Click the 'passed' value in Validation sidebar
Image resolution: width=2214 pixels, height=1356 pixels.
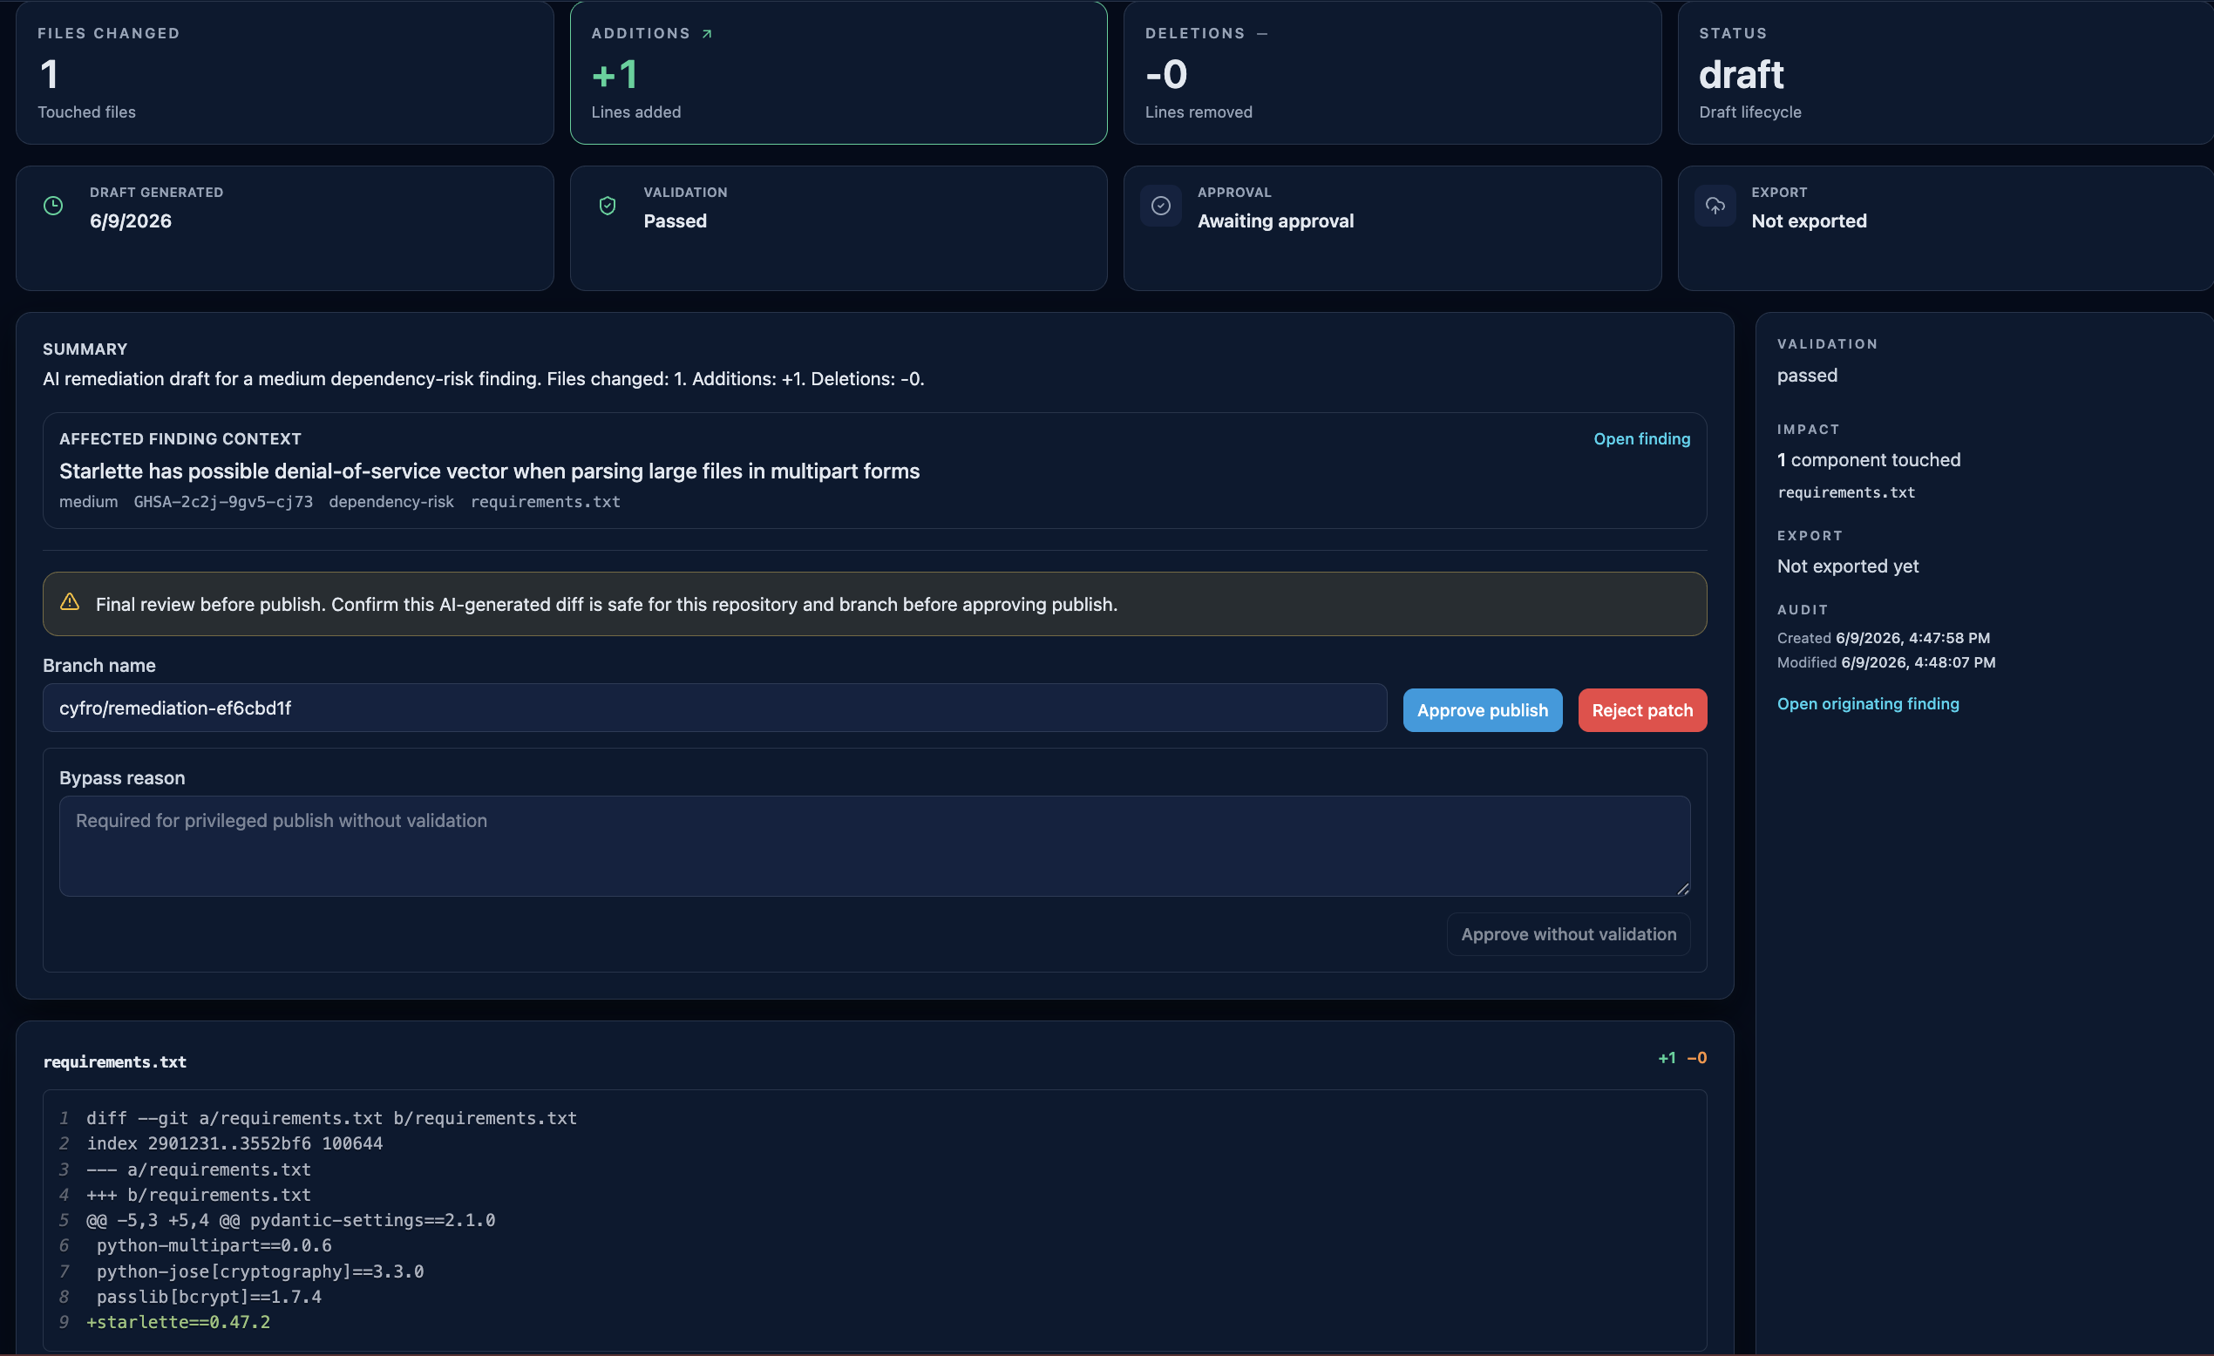1807,376
